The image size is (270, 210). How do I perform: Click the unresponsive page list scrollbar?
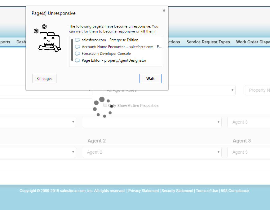pos(72,50)
